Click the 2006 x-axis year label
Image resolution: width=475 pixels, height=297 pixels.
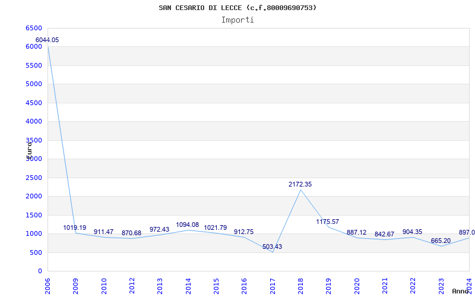(48, 285)
